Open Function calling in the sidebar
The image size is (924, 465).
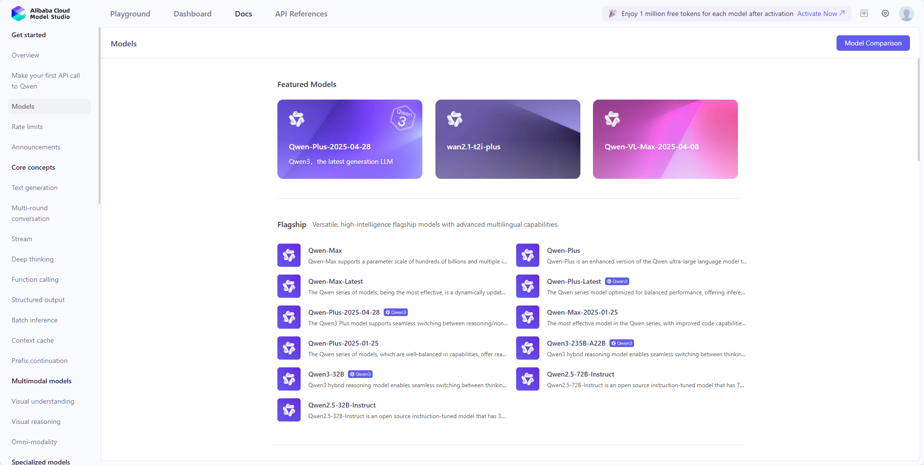pos(49,279)
